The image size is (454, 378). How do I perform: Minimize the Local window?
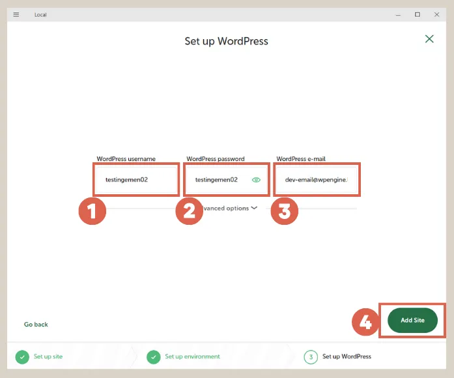(x=398, y=15)
